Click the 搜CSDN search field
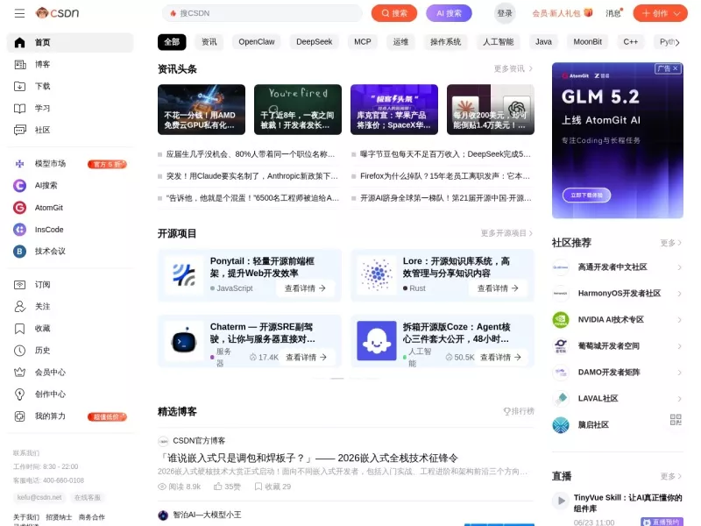Viewport: 701px width, 526px height. click(262, 13)
